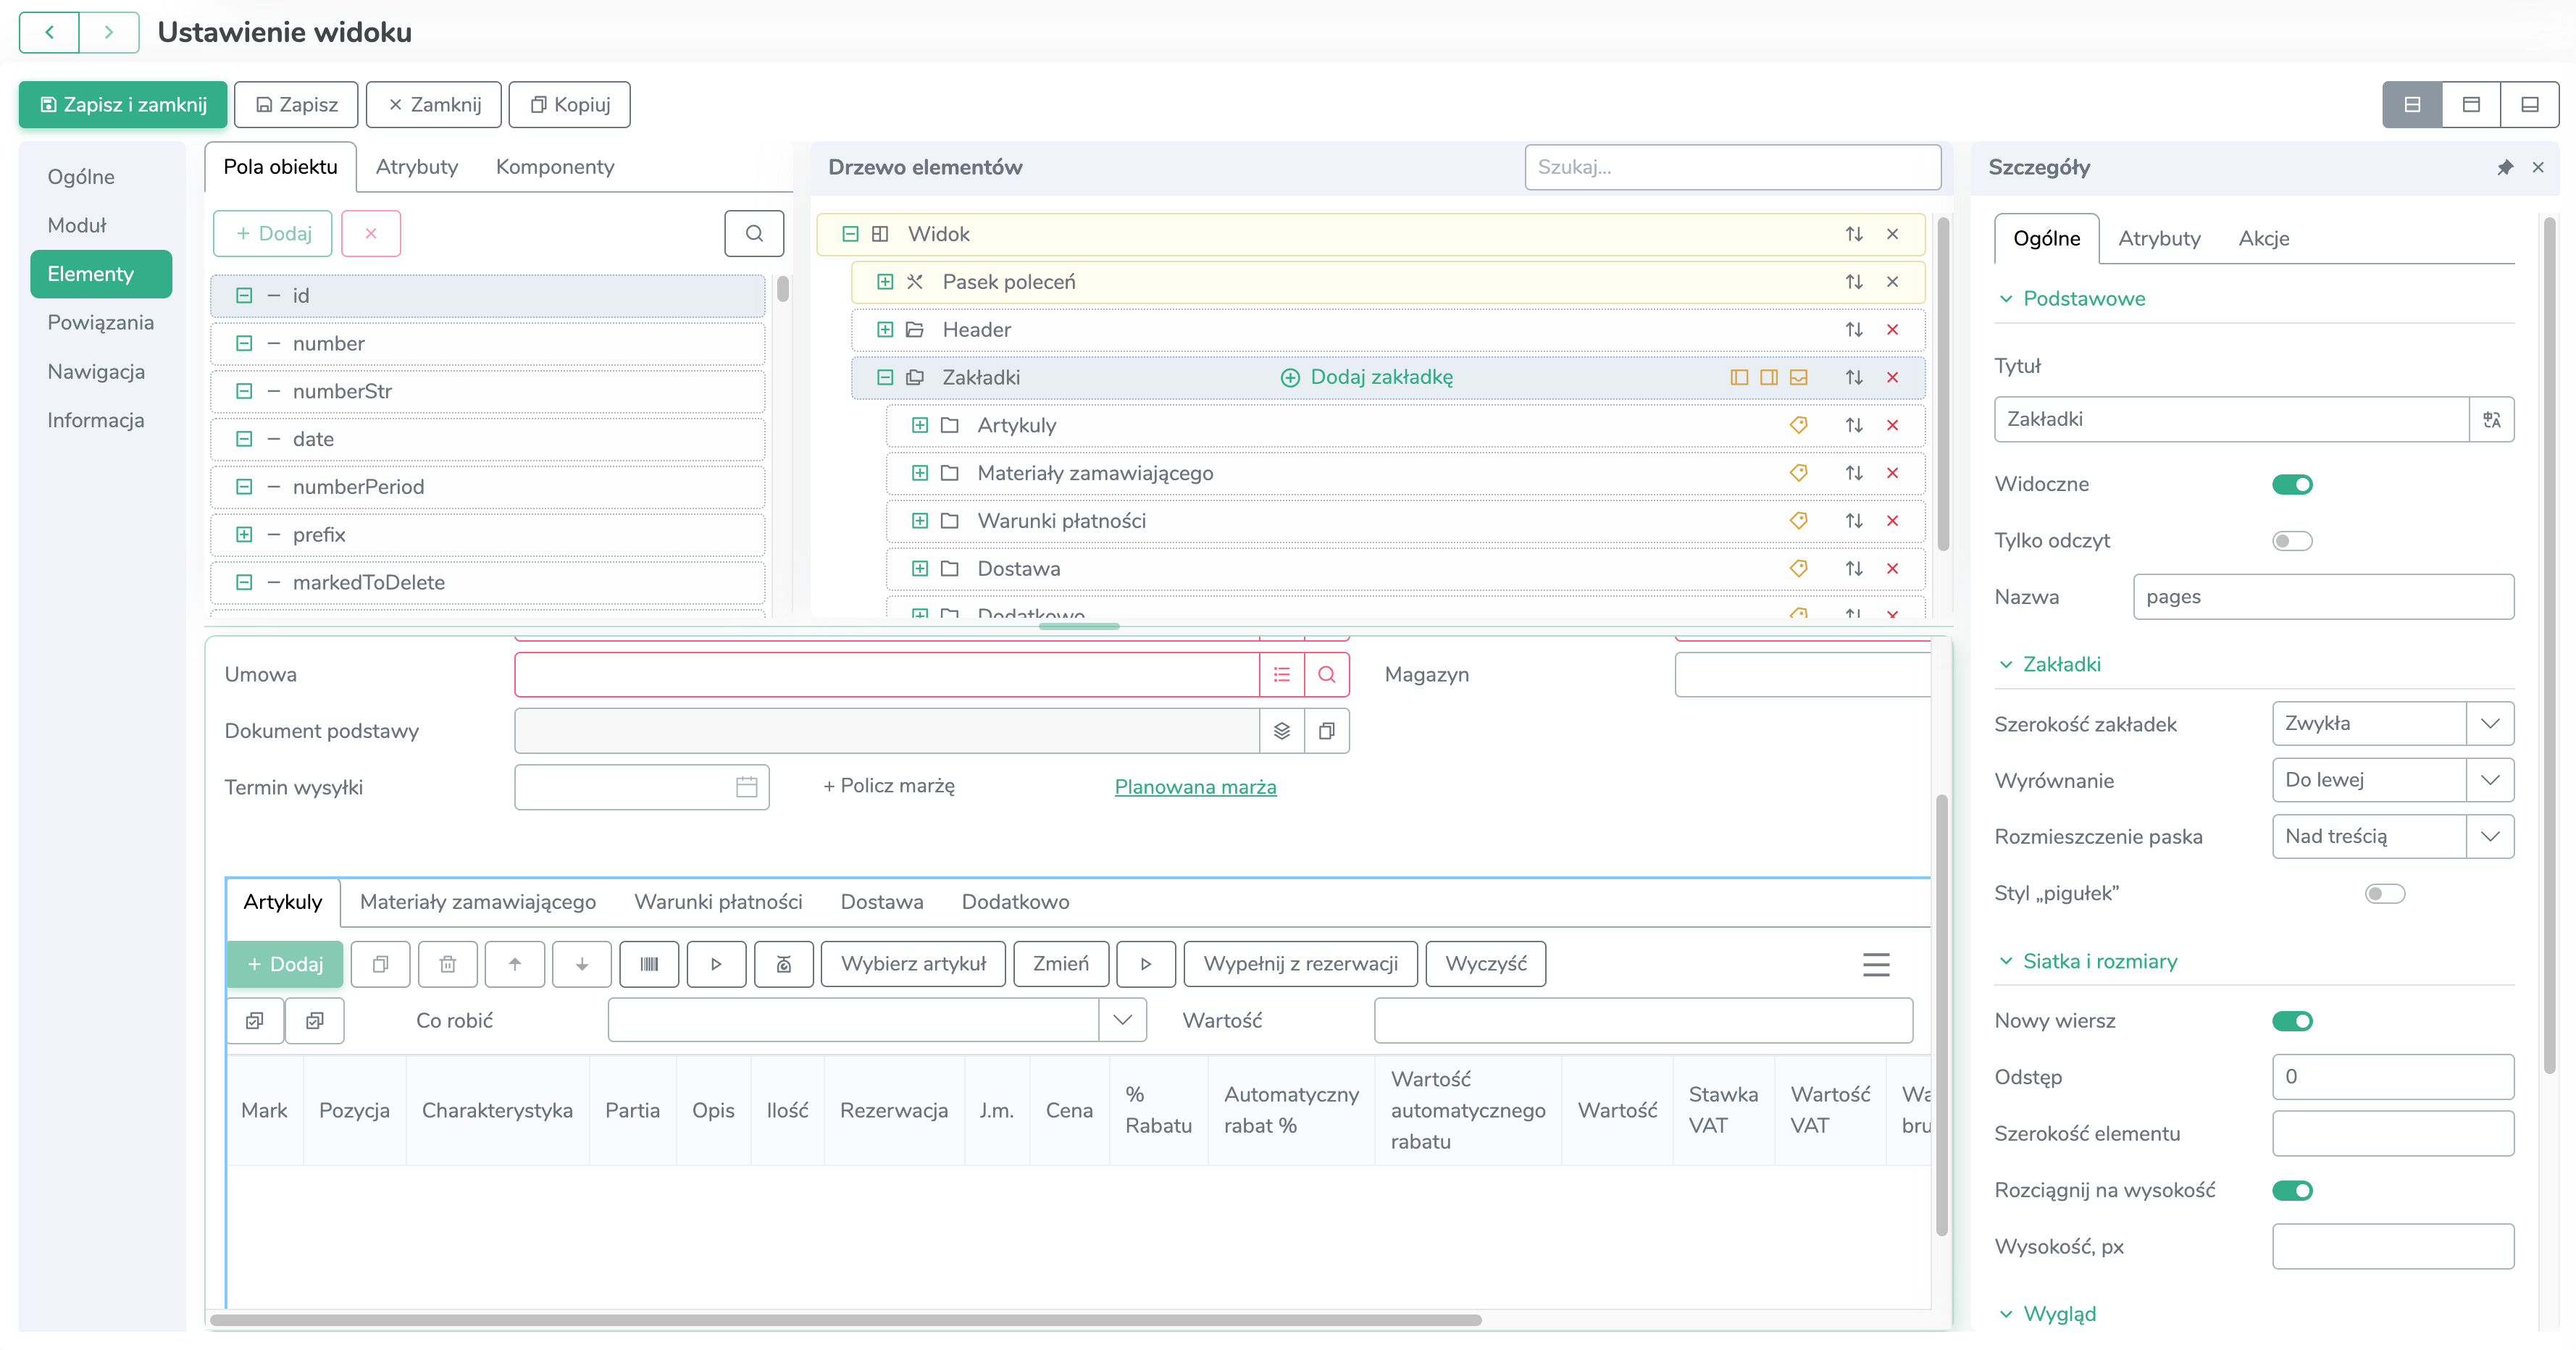Enable the Tylko odczyt switch

pyautogui.click(x=2292, y=541)
